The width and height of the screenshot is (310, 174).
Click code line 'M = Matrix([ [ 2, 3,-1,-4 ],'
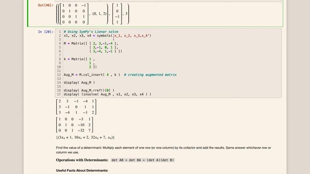(x=91, y=43)
